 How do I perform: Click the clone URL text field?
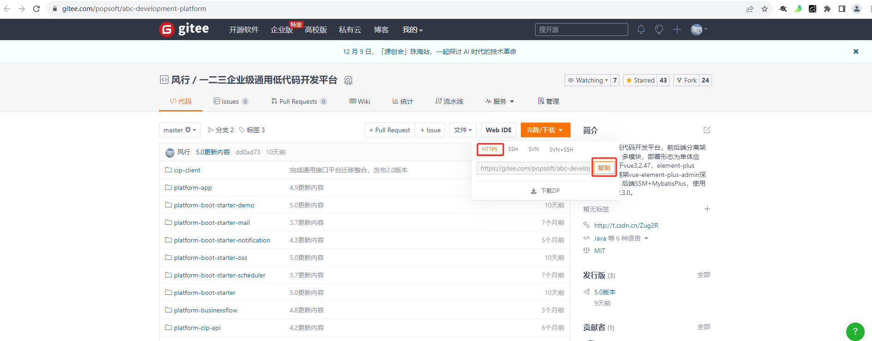[x=534, y=168]
